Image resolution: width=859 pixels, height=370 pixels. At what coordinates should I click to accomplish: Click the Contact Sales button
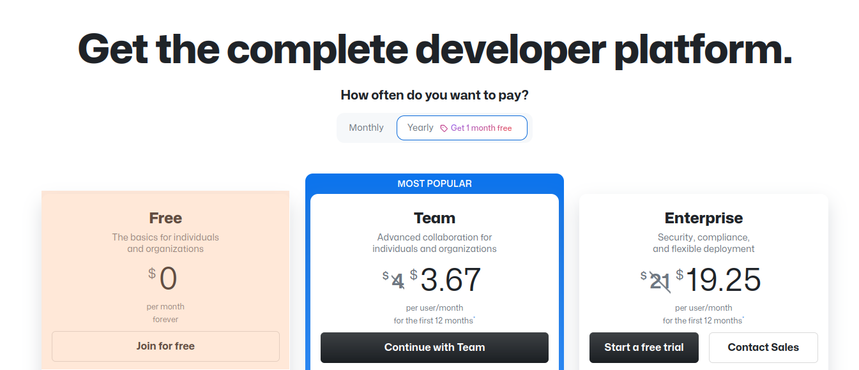point(763,348)
